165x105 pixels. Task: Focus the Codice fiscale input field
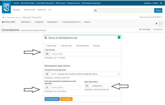(84, 54)
